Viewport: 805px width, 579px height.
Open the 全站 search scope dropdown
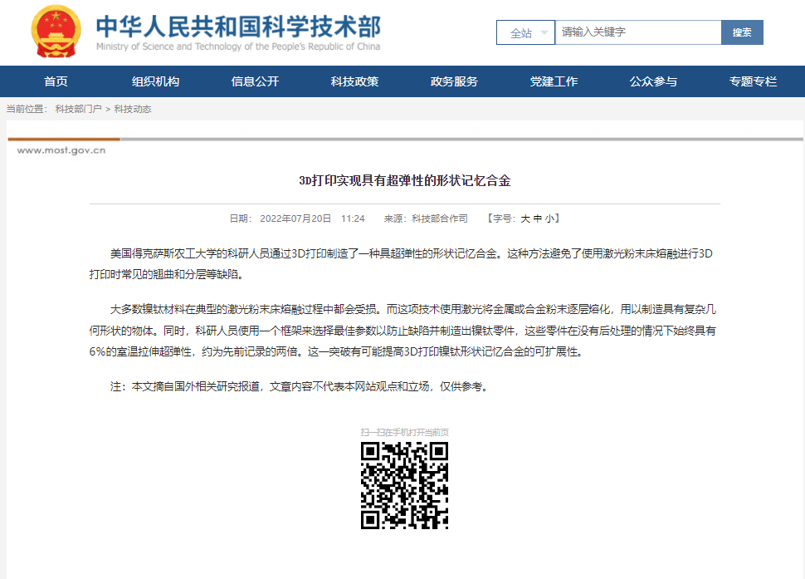(524, 32)
